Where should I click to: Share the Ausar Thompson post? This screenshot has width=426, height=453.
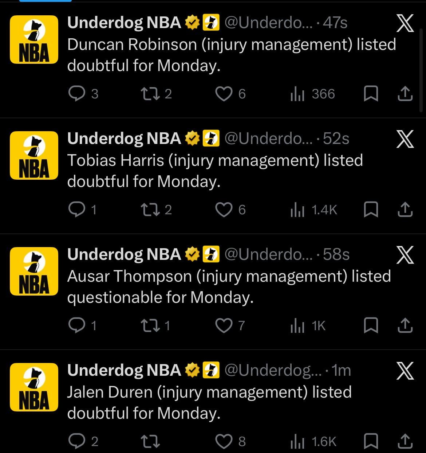tap(405, 326)
